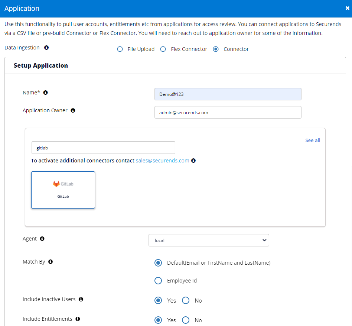Open info icon beside Application Owner
Screen dimensions: 352x326
pyautogui.click(x=73, y=110)
